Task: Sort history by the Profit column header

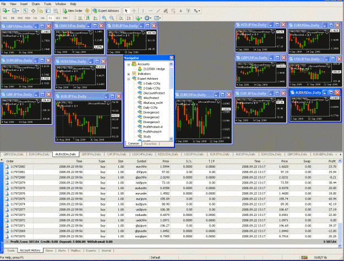Action: [x=332, y=161]
